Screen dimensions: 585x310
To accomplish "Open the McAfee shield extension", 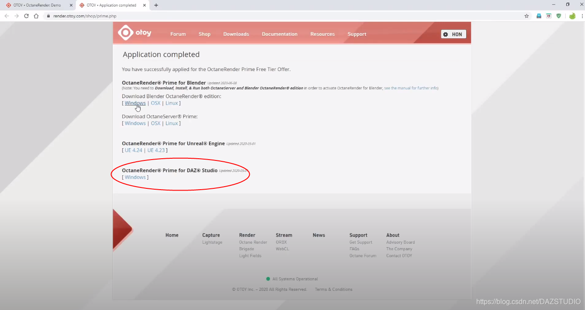I will pyautogui.click(x=549, y=16).
